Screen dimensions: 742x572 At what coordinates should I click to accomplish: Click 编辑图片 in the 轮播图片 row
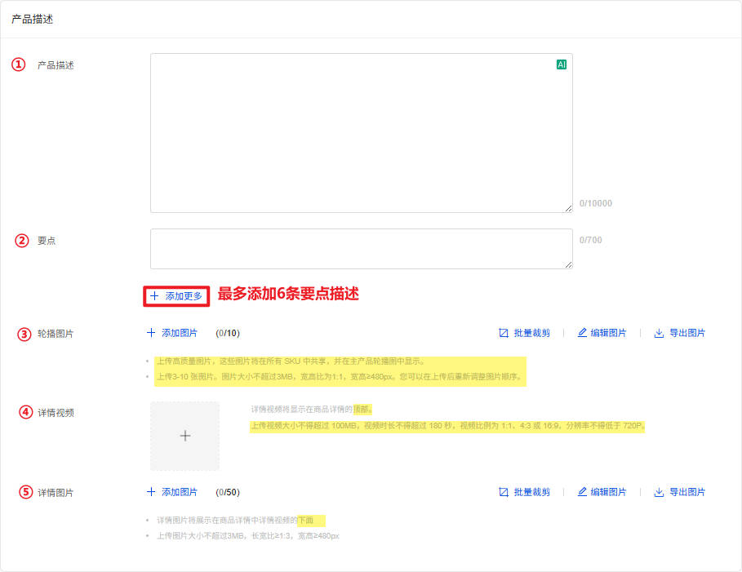pyautogui.click(x=602, y=333)
